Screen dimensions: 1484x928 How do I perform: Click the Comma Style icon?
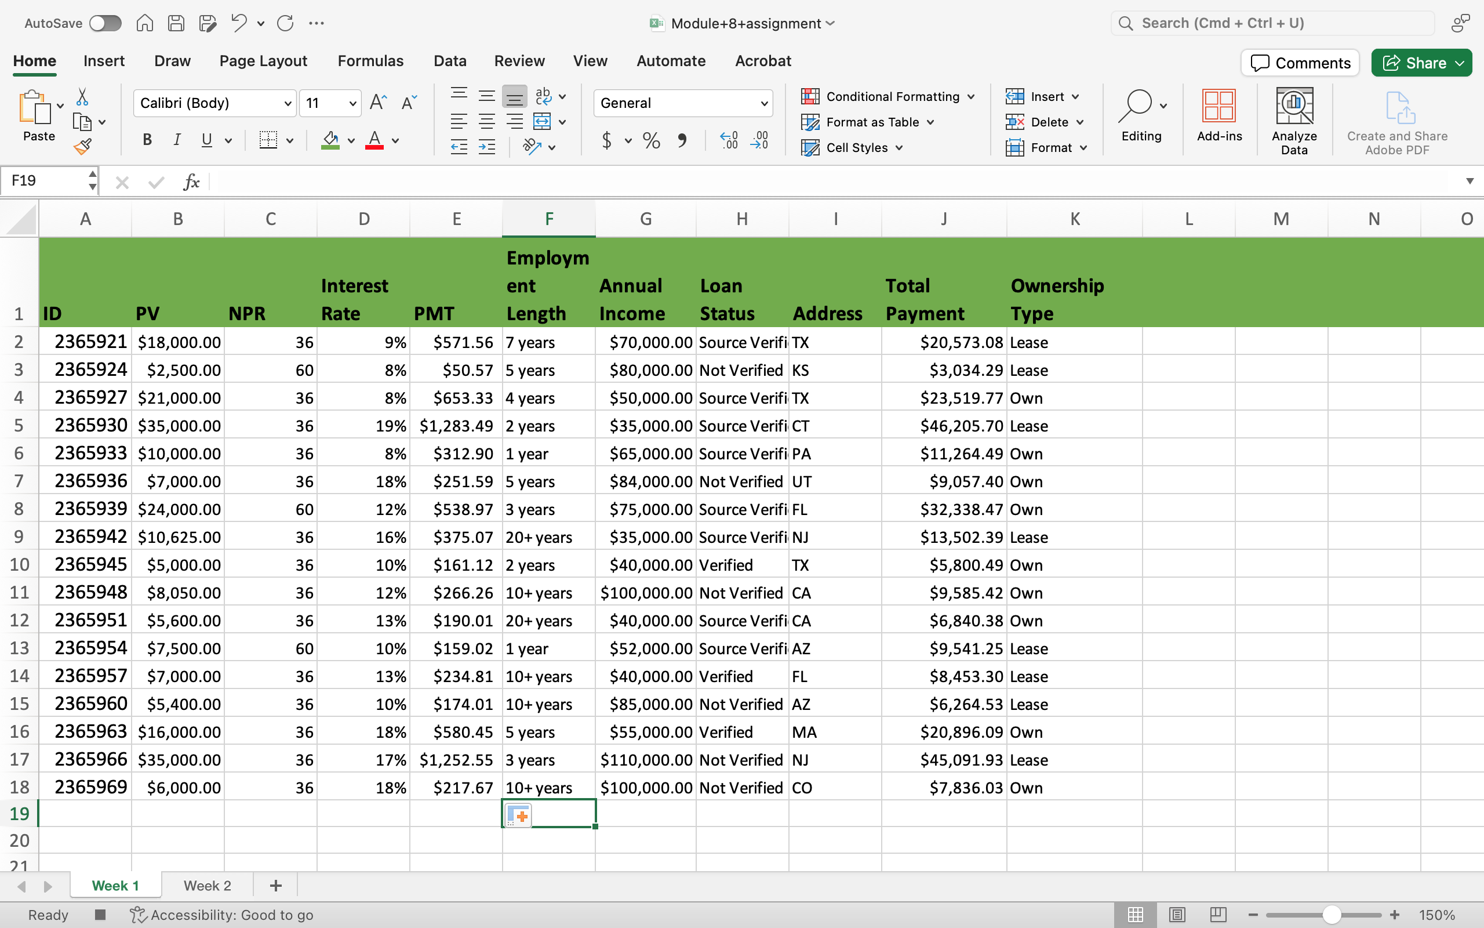(x=682, y=140)
